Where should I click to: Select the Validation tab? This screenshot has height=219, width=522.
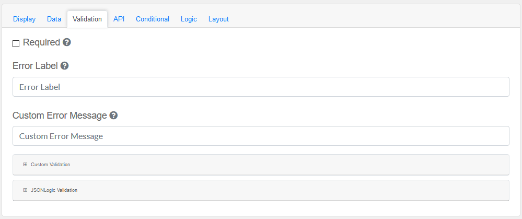pyautogui.click(x=87, y=19)
